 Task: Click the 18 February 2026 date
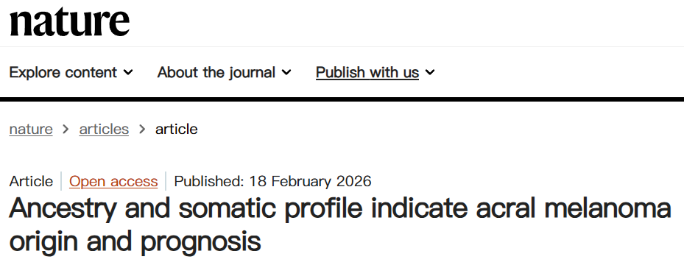(310, 181)
